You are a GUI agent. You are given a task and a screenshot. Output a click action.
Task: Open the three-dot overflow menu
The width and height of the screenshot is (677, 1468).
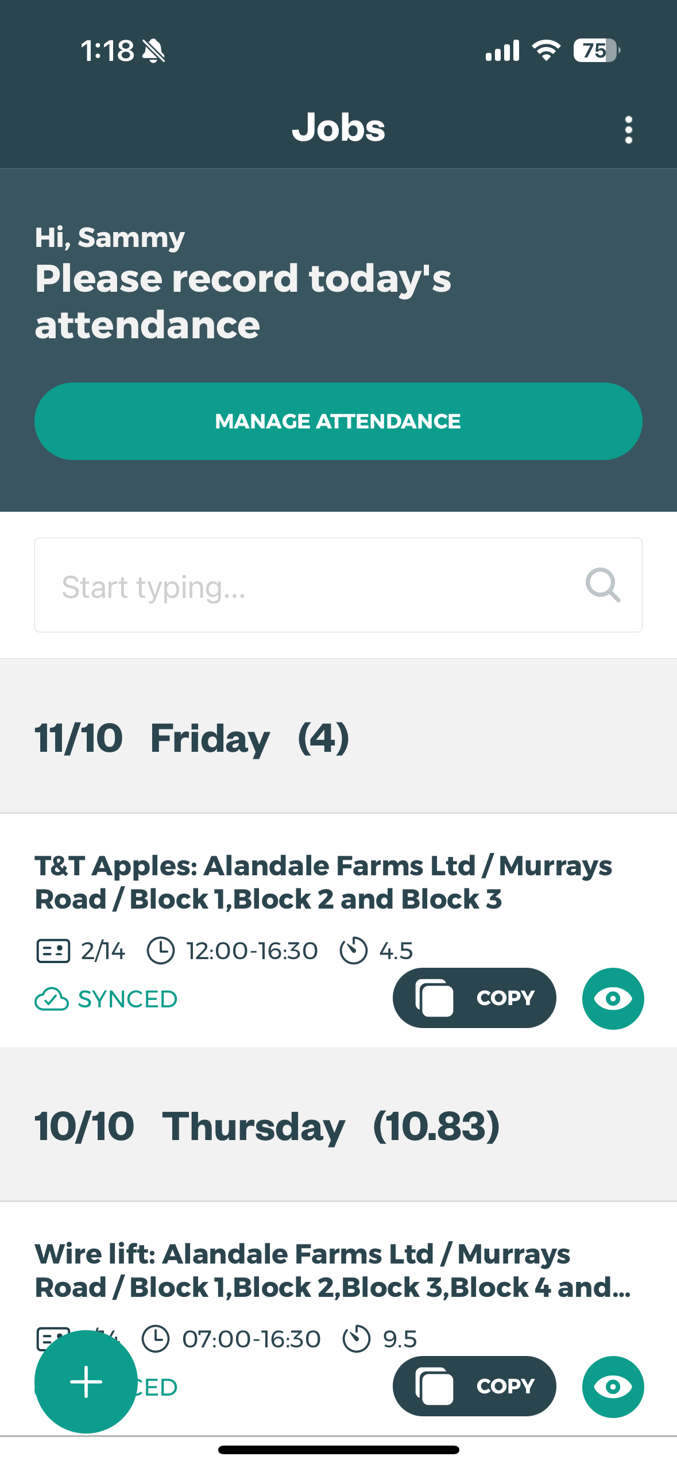pyautogui.click(x=628, y=130)
